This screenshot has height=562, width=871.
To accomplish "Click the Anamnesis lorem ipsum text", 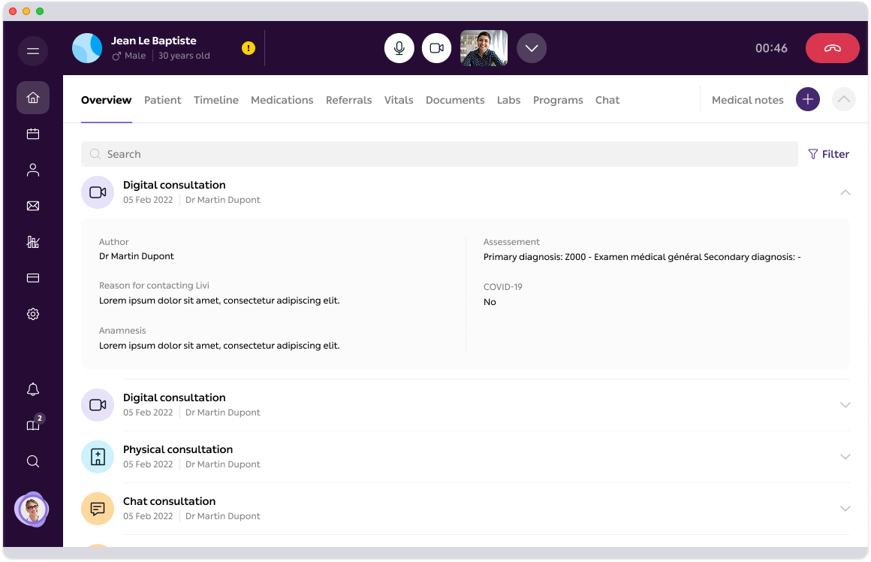I will (x=219, y=345).
